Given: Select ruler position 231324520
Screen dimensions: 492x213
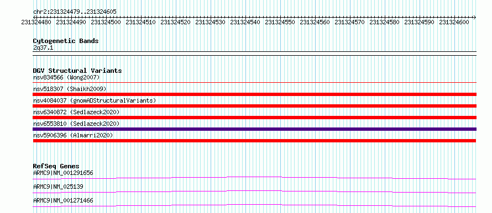Looking at the screenshot, I should 175,22.
